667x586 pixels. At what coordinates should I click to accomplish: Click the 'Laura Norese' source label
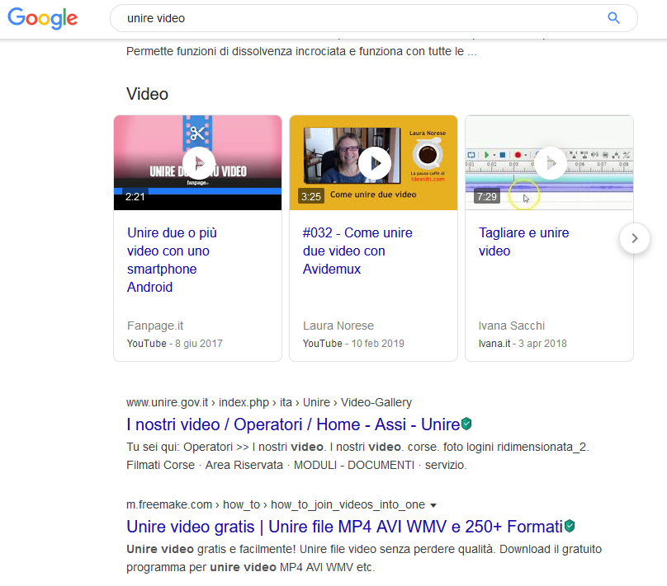pos(338,326)
